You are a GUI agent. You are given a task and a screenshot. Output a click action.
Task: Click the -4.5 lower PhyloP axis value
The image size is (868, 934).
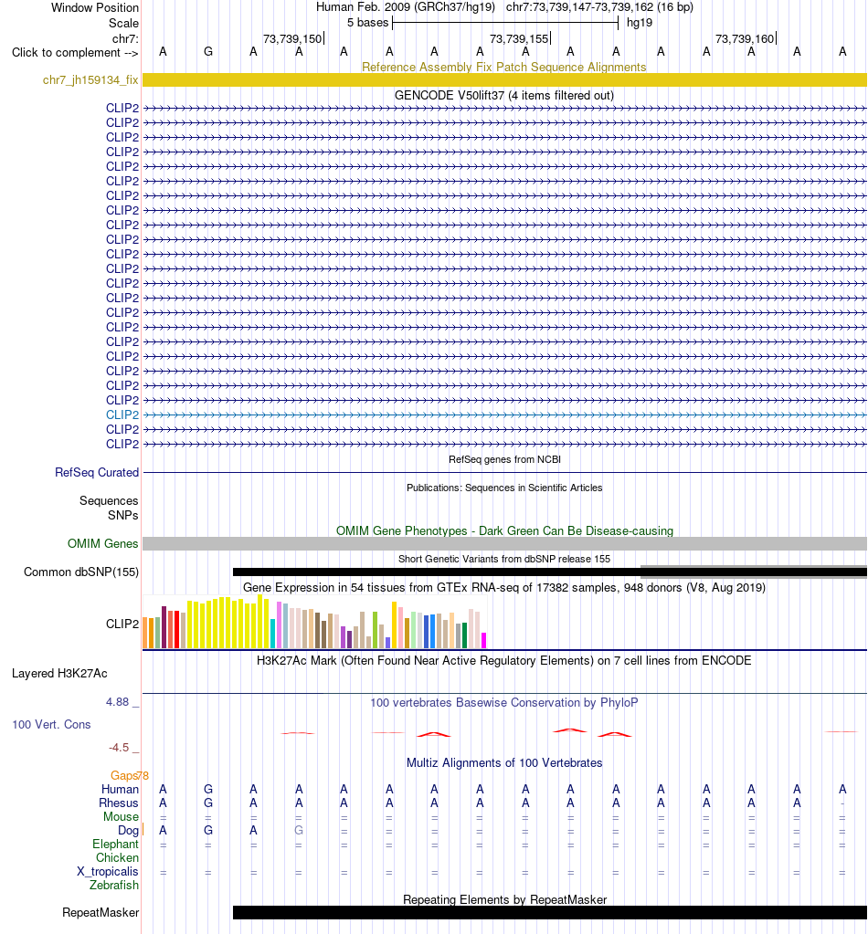coord(119,748)
